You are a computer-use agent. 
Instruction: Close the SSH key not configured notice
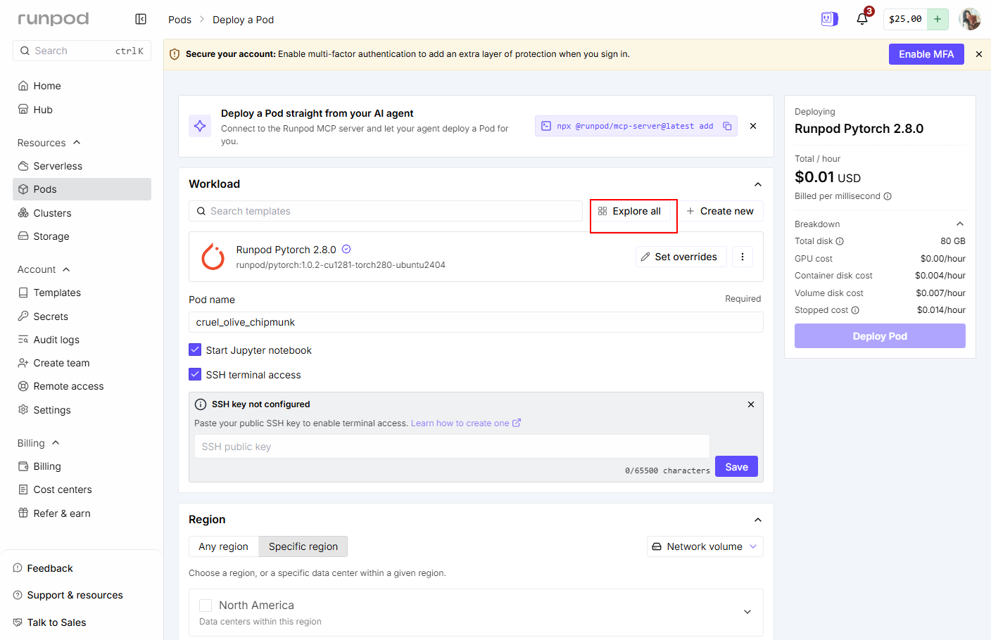click(751, 404)
